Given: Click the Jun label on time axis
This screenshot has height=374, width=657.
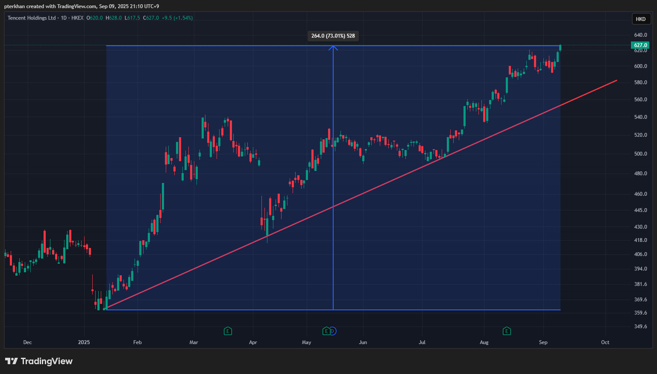Looking at the screenshot, I should (x=363, y=342).
